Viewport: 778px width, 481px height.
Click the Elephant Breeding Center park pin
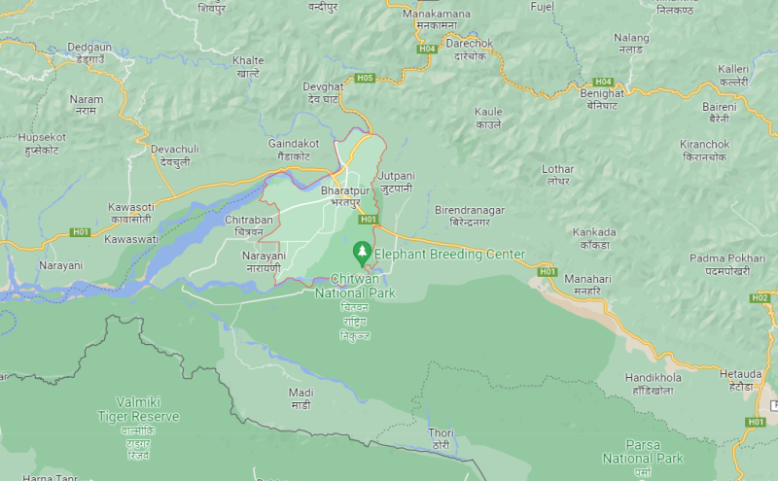pyautogui.click(x=362, y=254)
